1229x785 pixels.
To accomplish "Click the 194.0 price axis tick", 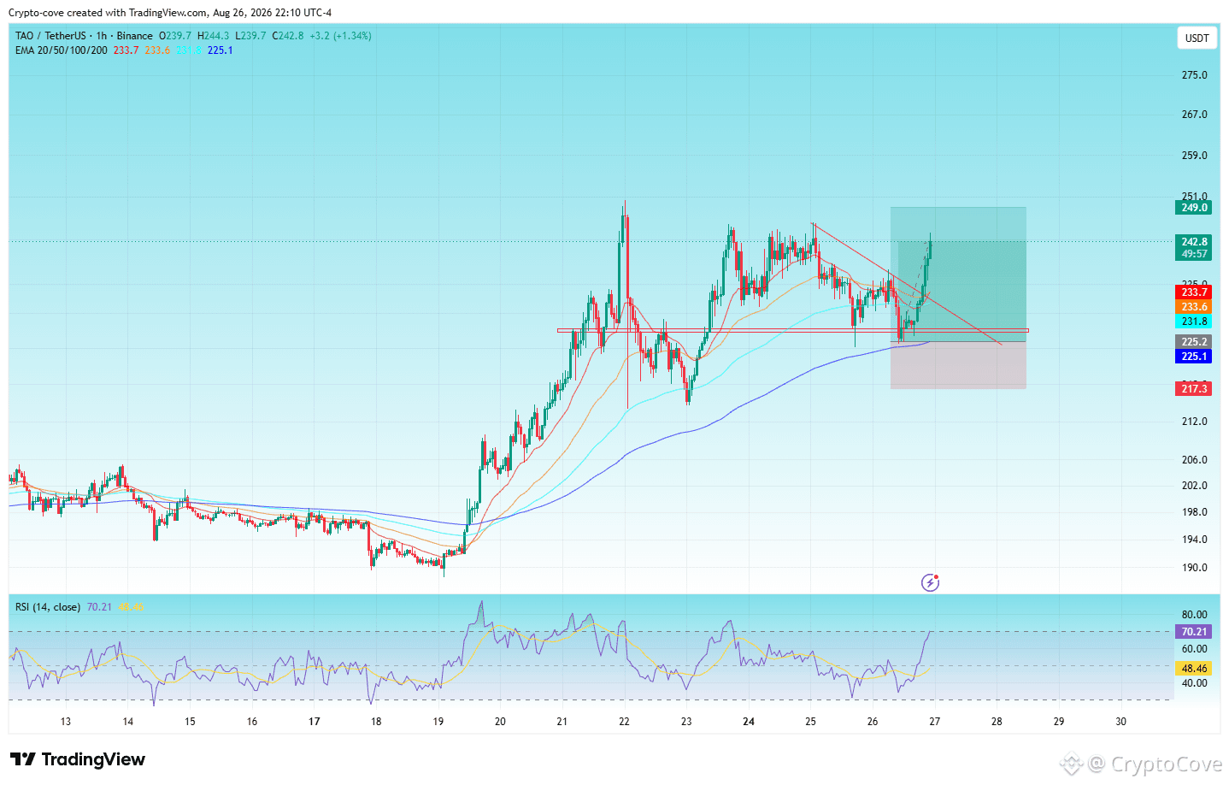I will 1194,540.
